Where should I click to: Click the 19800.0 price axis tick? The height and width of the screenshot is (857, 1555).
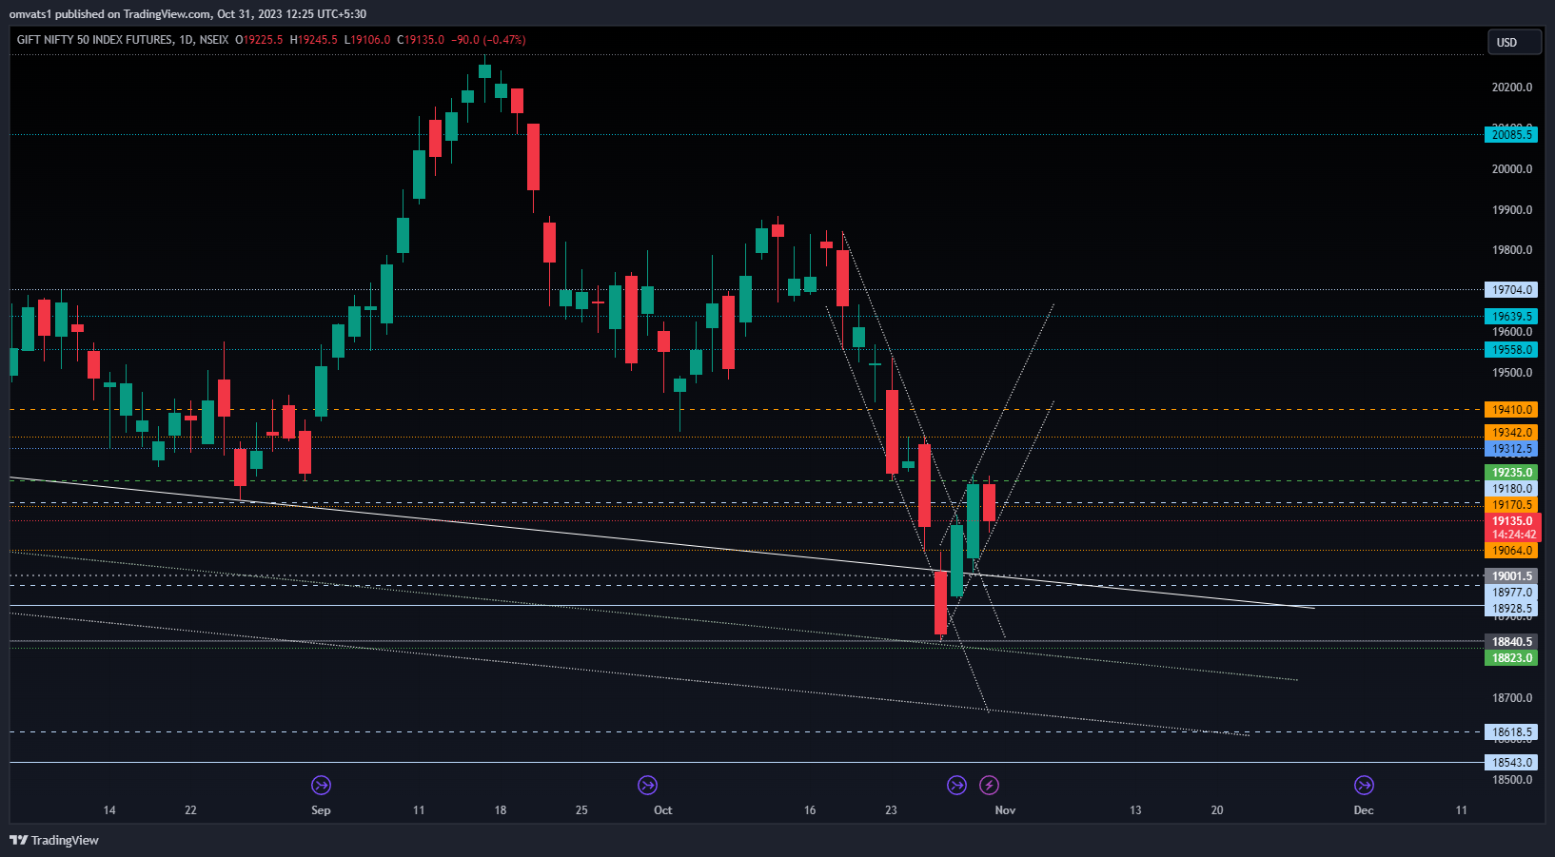pos(1512,250)
